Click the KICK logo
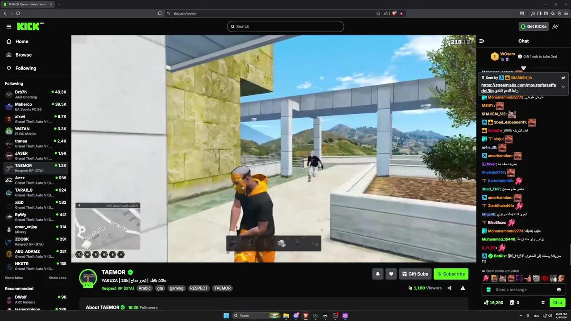This screenshot has height=321, width=571. click(x=30, y=26)
